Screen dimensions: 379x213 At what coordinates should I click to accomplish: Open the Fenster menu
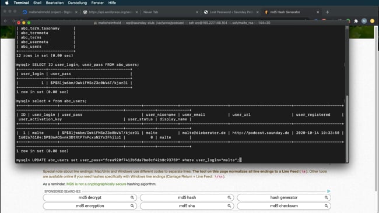(x=97, y=3)
